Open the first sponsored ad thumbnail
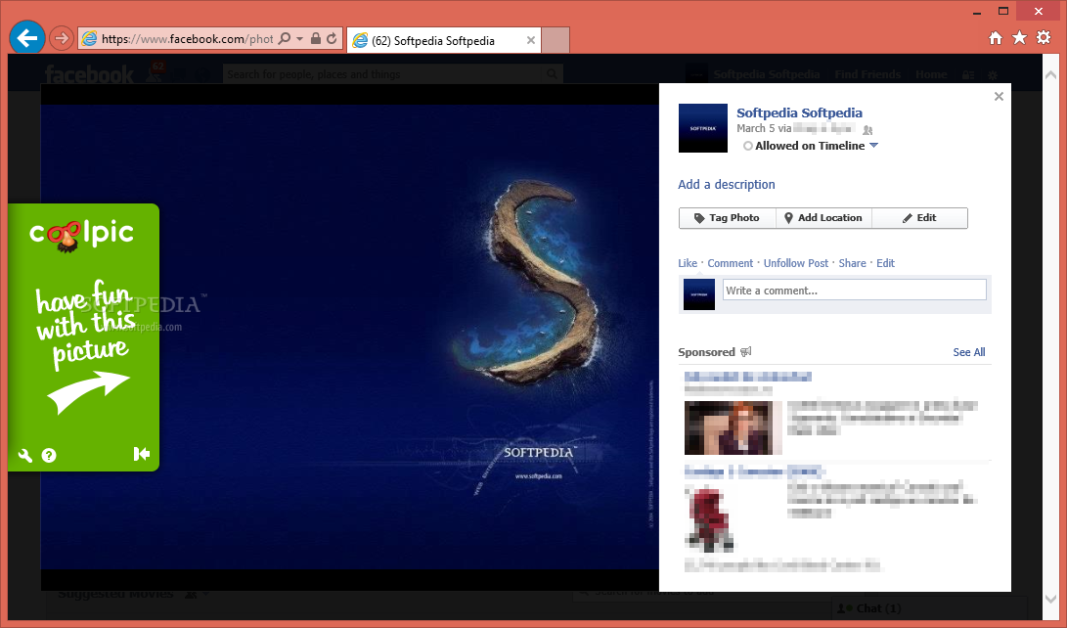This screenshot has height=628, width=1067. [x=734, y=428]
